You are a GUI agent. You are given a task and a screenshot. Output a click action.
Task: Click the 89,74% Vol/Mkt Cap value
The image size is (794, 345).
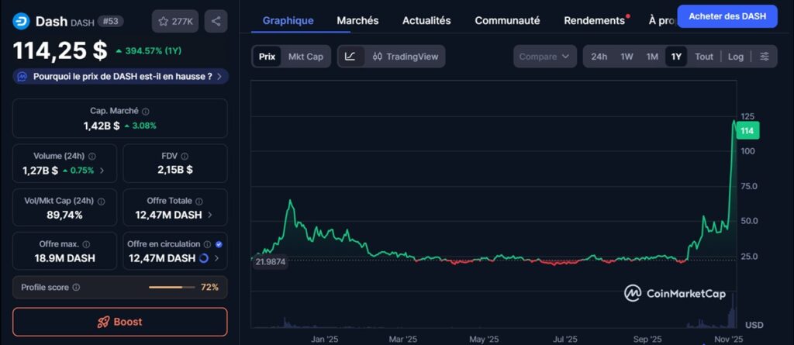tap(64, 215)
